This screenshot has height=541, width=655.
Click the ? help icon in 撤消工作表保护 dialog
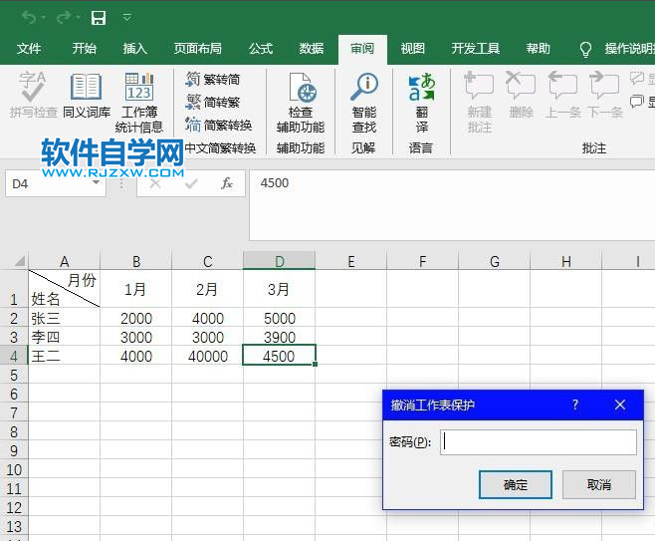point(575,405)
